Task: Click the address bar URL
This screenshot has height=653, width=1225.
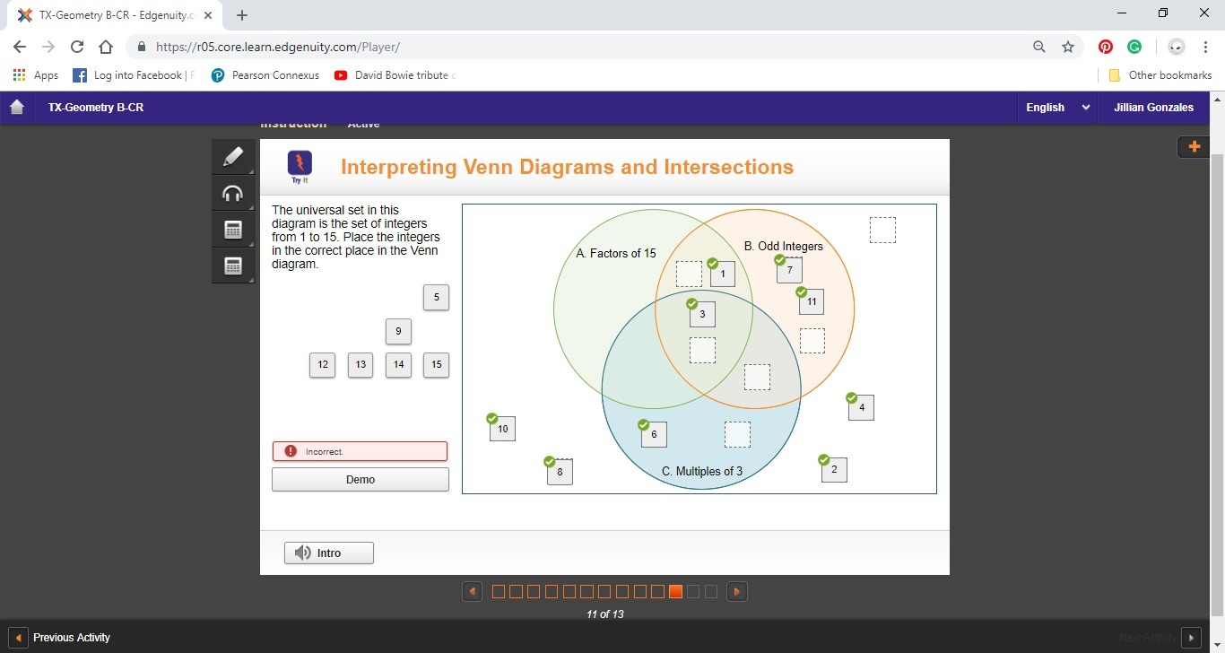Action: [x=278, y=47]
